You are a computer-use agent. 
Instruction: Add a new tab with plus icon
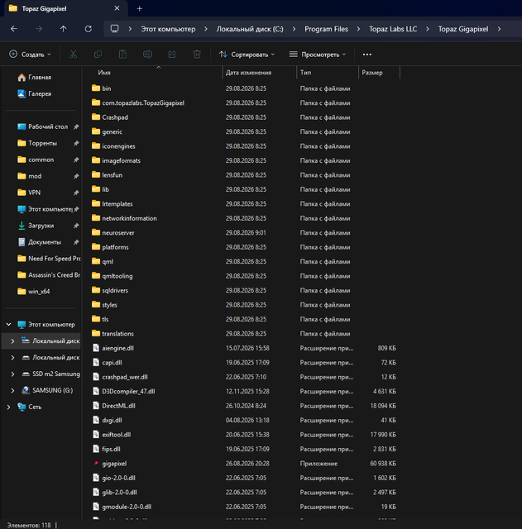(x=140, y=9)
